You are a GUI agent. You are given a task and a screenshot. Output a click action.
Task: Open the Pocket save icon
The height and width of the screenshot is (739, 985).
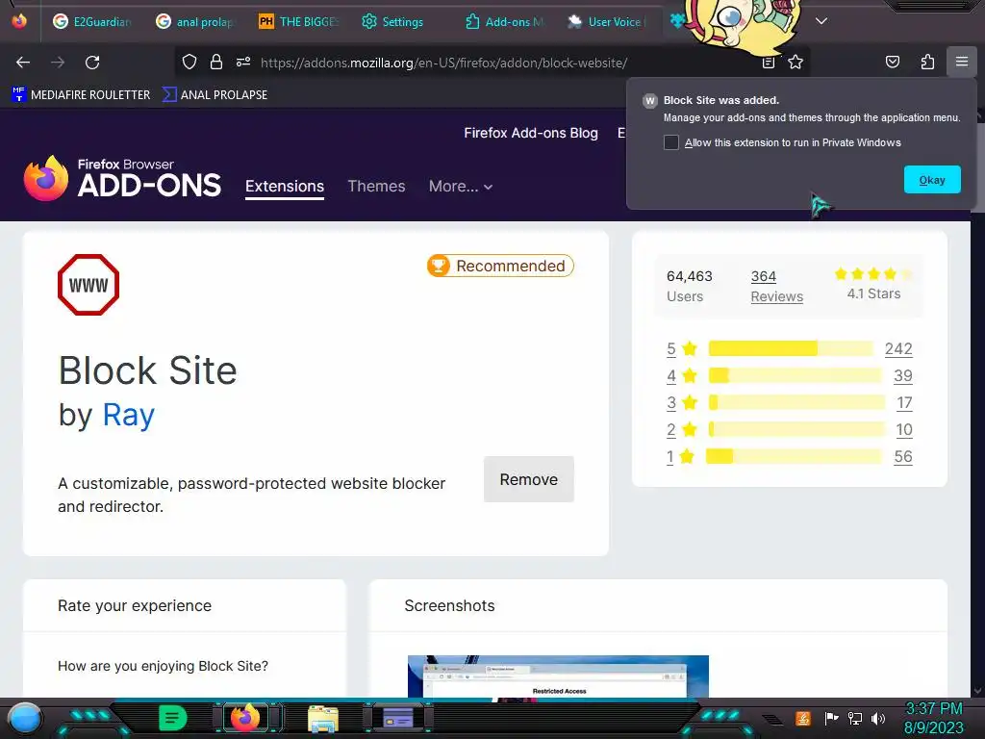tap(892, 62)
